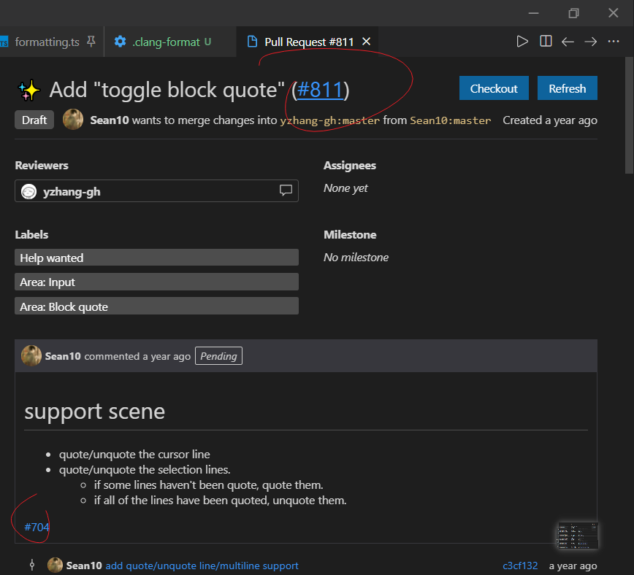Click the Pending badge on comment
634x575 pixels.
(x=218, y=356)
